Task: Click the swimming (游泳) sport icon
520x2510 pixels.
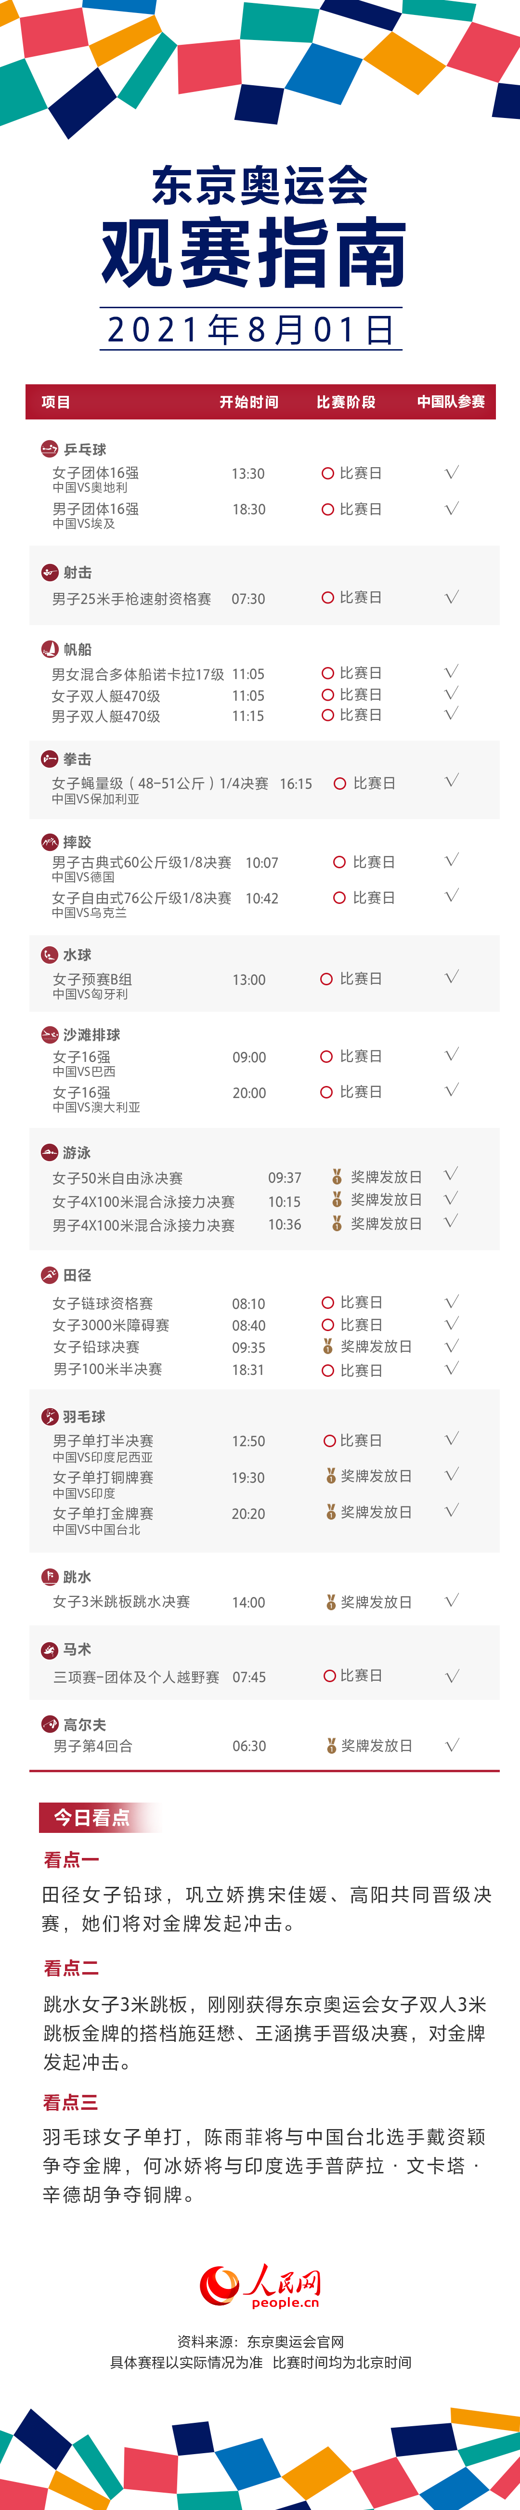Action: pyautogui.click(x=50, y=1152)
